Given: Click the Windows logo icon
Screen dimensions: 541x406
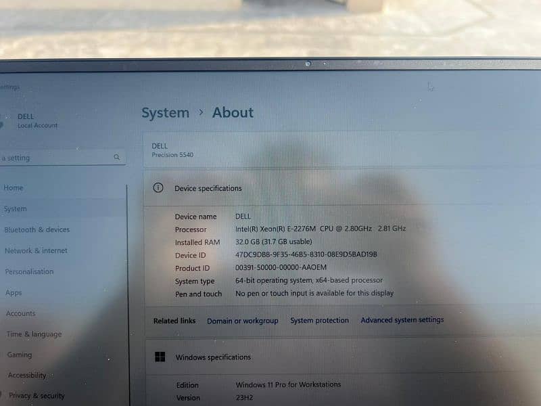Looking at the screenshot, I should coord(160,357).
